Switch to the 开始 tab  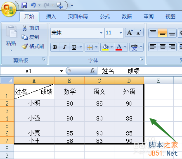pyautogui.click(x=29, y=17)
